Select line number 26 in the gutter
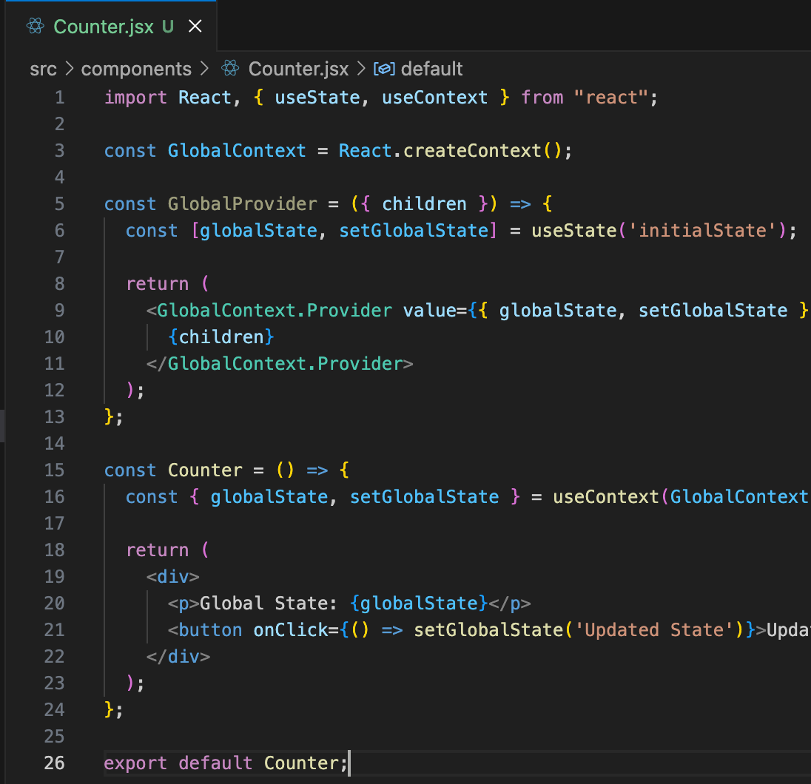This screenshot has width=811, height=784. click(x=54, y=763)
